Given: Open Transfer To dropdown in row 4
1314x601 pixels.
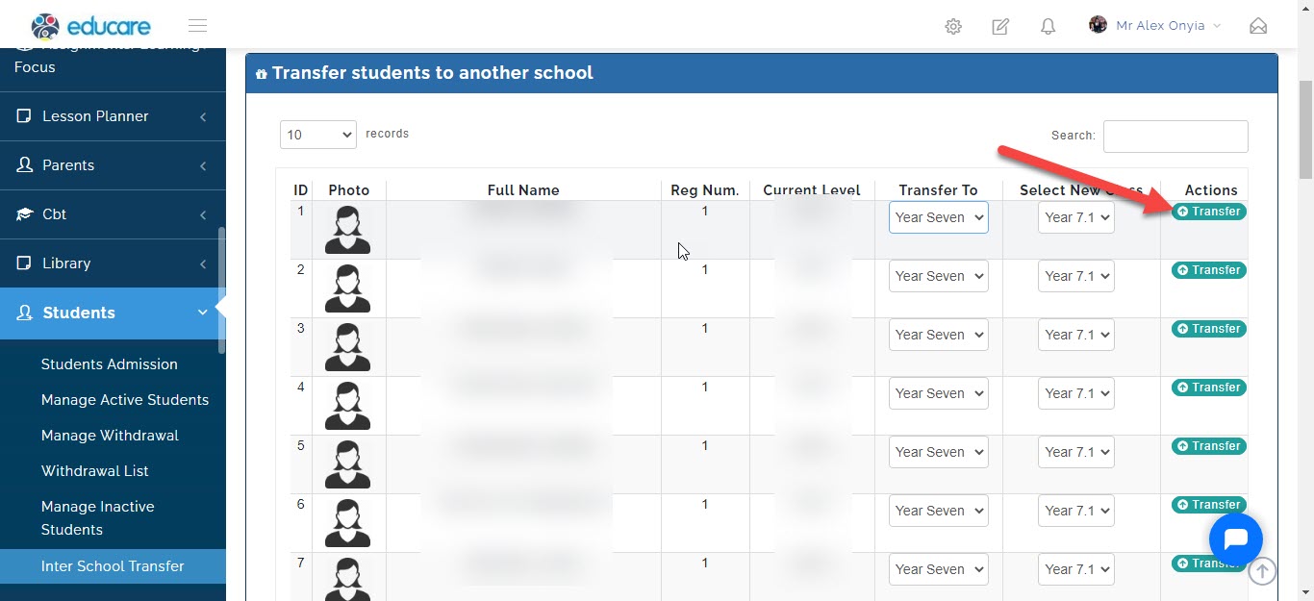Looking at the screenshot, I should [939, 393].
